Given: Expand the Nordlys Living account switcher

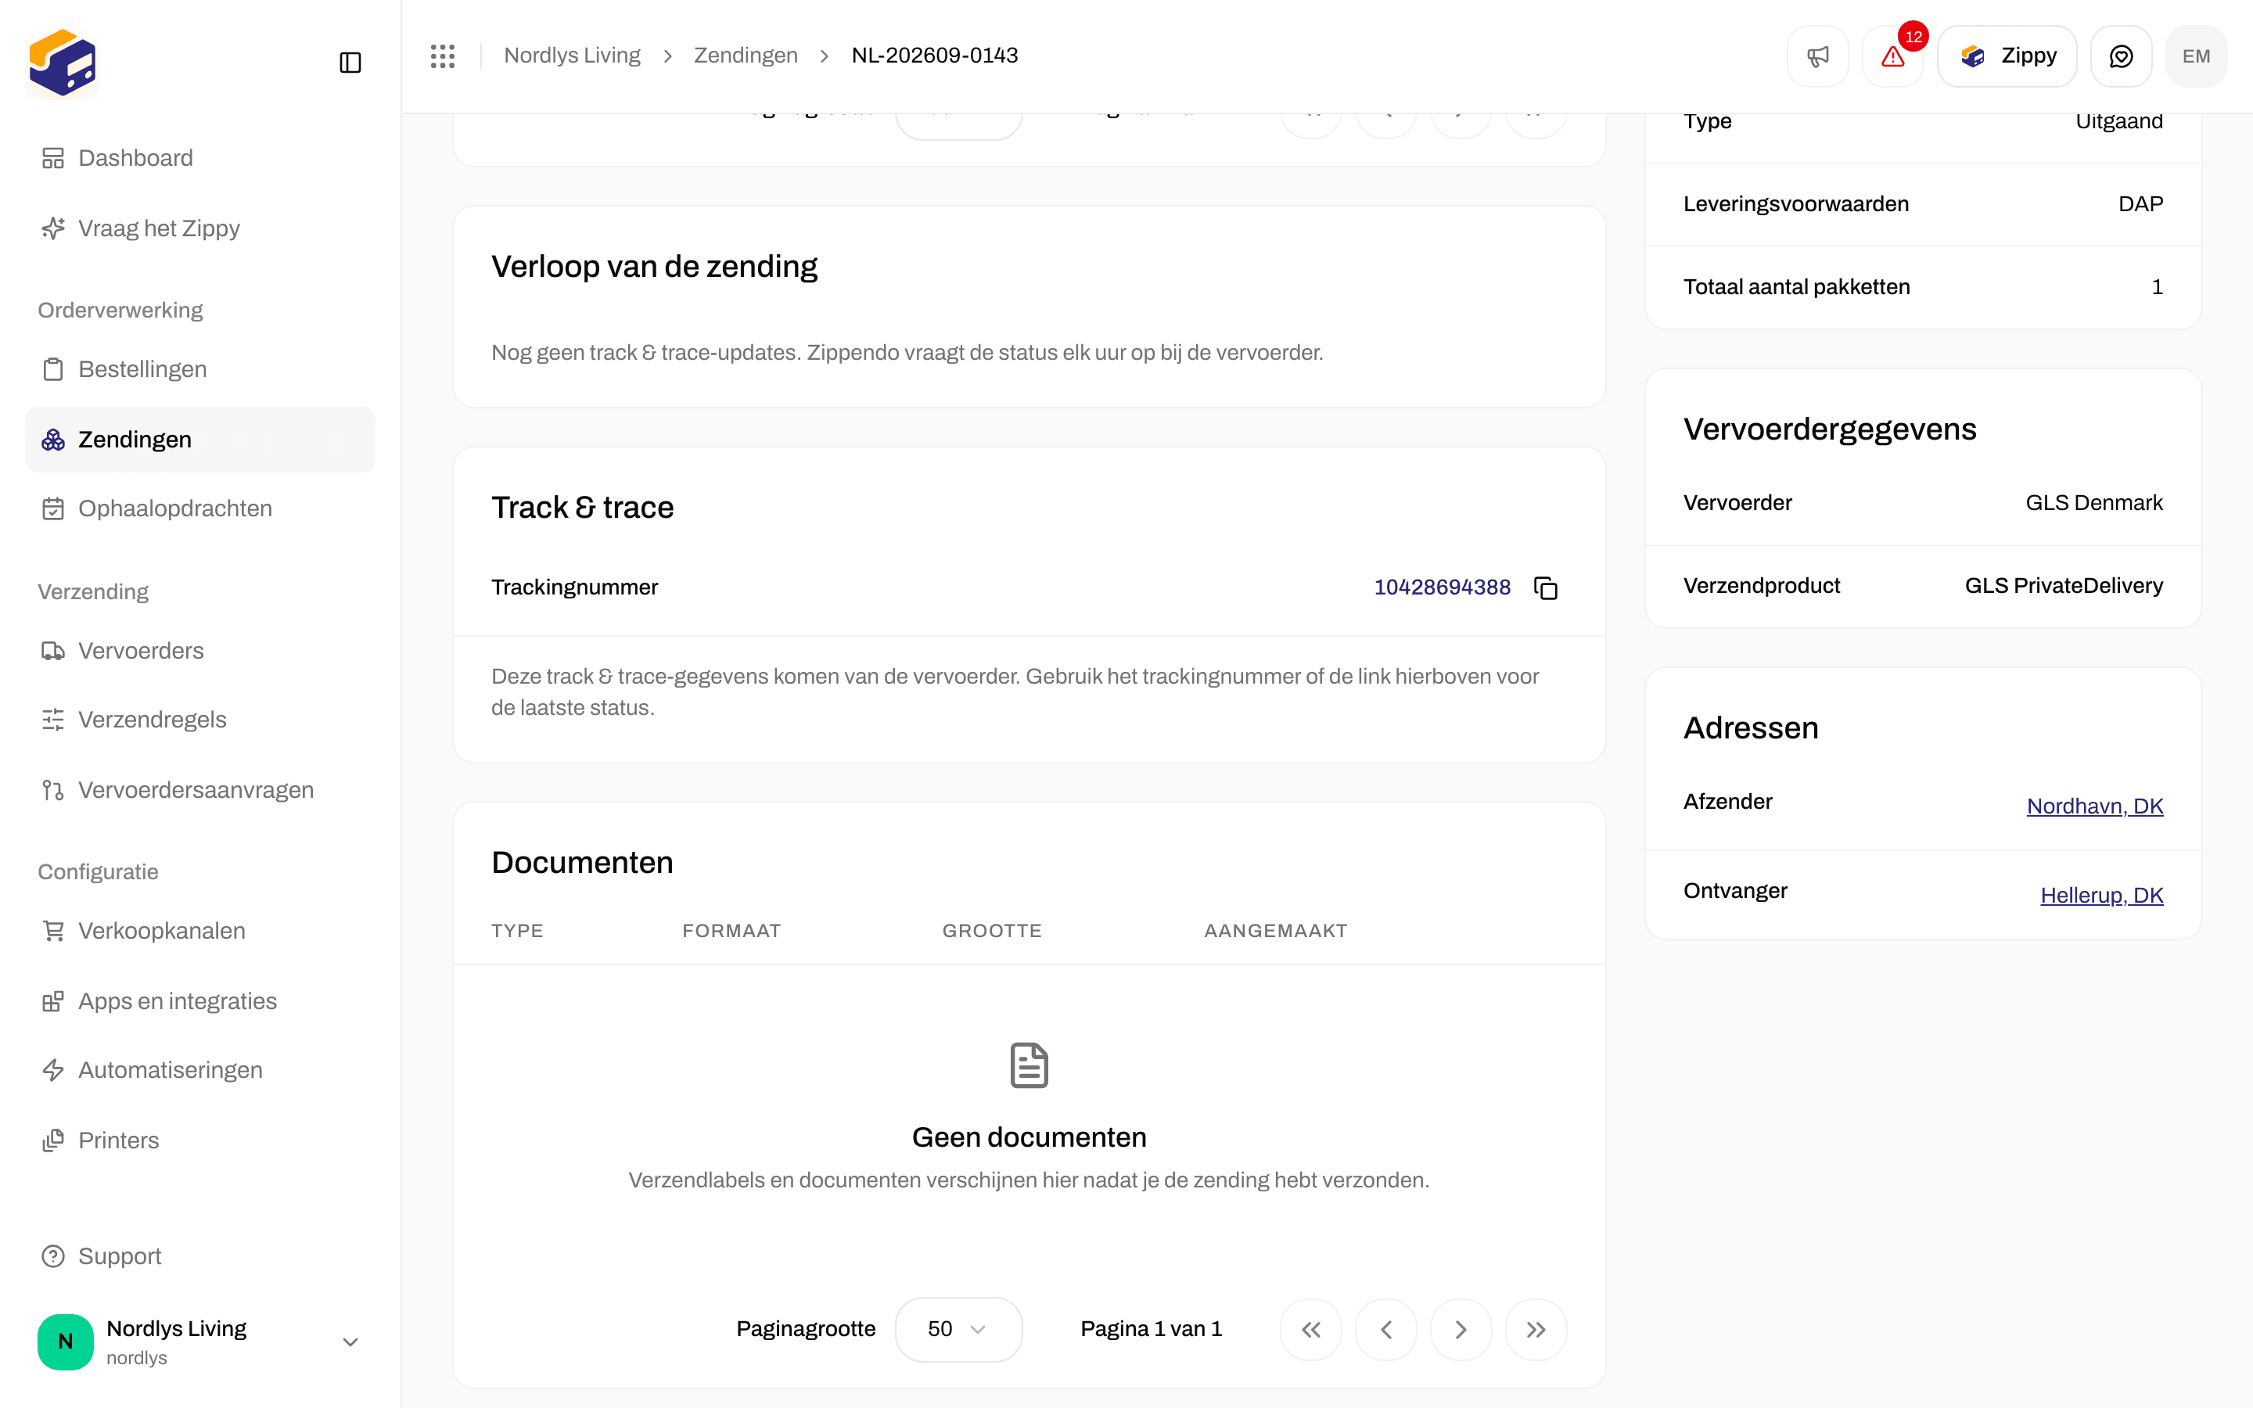Looking at the screenshot, I should pos(200,1341).
